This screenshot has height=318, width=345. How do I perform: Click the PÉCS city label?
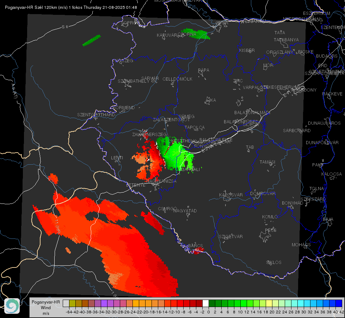point(270,230)
